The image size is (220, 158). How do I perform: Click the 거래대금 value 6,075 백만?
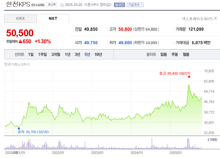tap(201, 42)
